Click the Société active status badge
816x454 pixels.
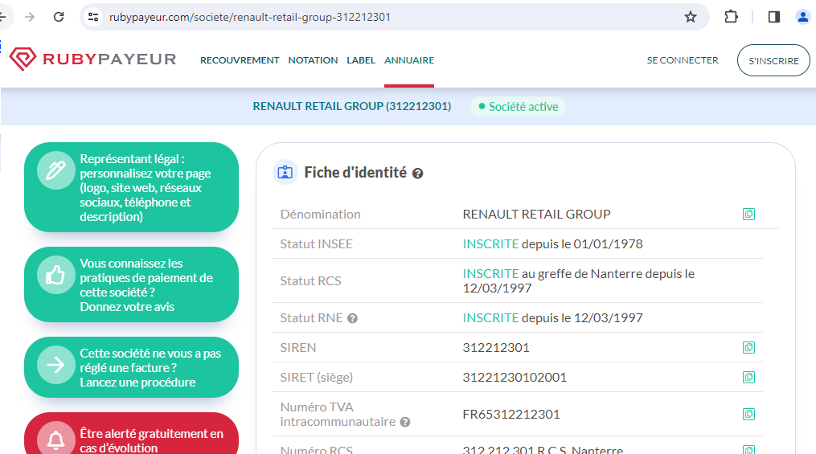(518, 106)
